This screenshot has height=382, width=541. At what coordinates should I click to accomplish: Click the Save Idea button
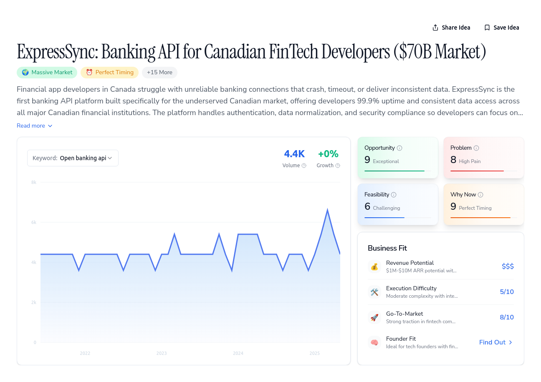[x=502, y=28]
